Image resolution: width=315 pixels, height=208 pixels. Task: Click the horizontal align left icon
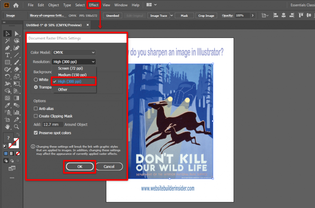tap(275, 15)
